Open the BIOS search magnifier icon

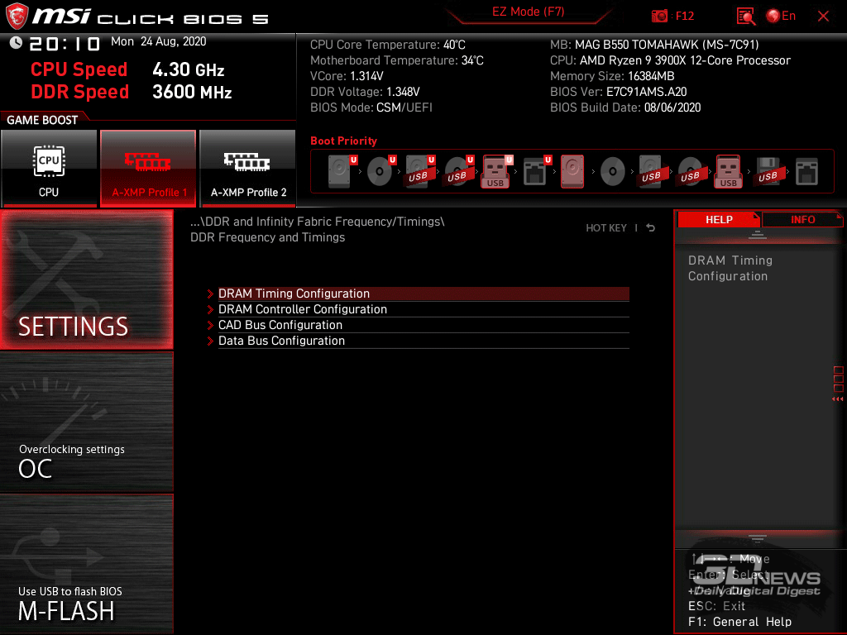click(746, 17)
